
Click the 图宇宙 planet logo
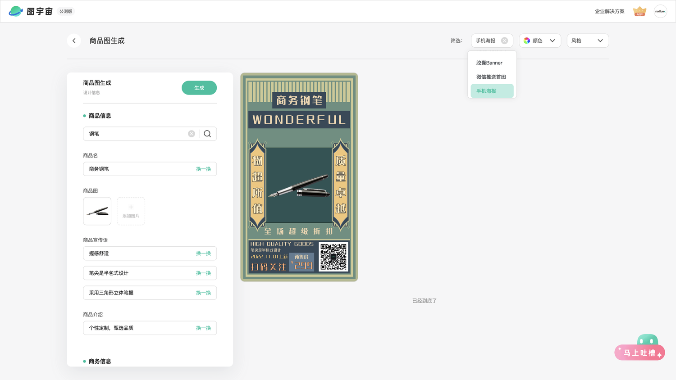[16, 11]
